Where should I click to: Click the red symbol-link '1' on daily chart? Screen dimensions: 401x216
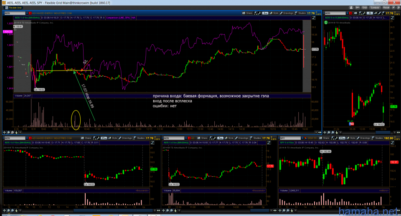pos(350,13)
